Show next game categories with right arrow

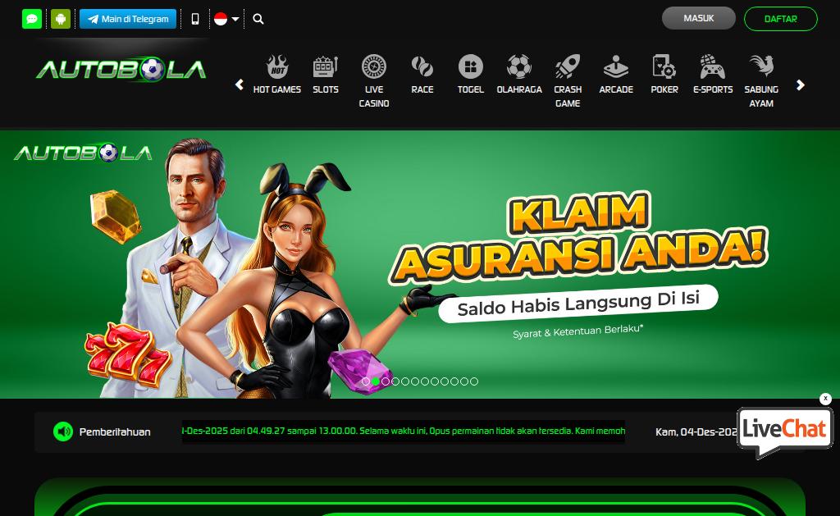[801, 84]
